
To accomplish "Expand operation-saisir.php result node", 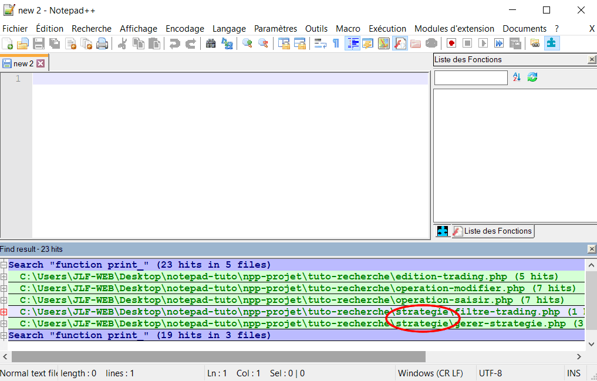I will click(4, 301).
